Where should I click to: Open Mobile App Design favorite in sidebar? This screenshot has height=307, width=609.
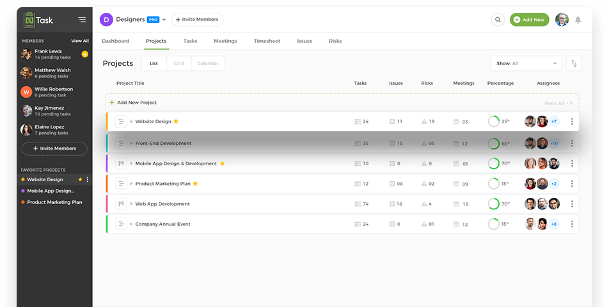click(51, 191)
